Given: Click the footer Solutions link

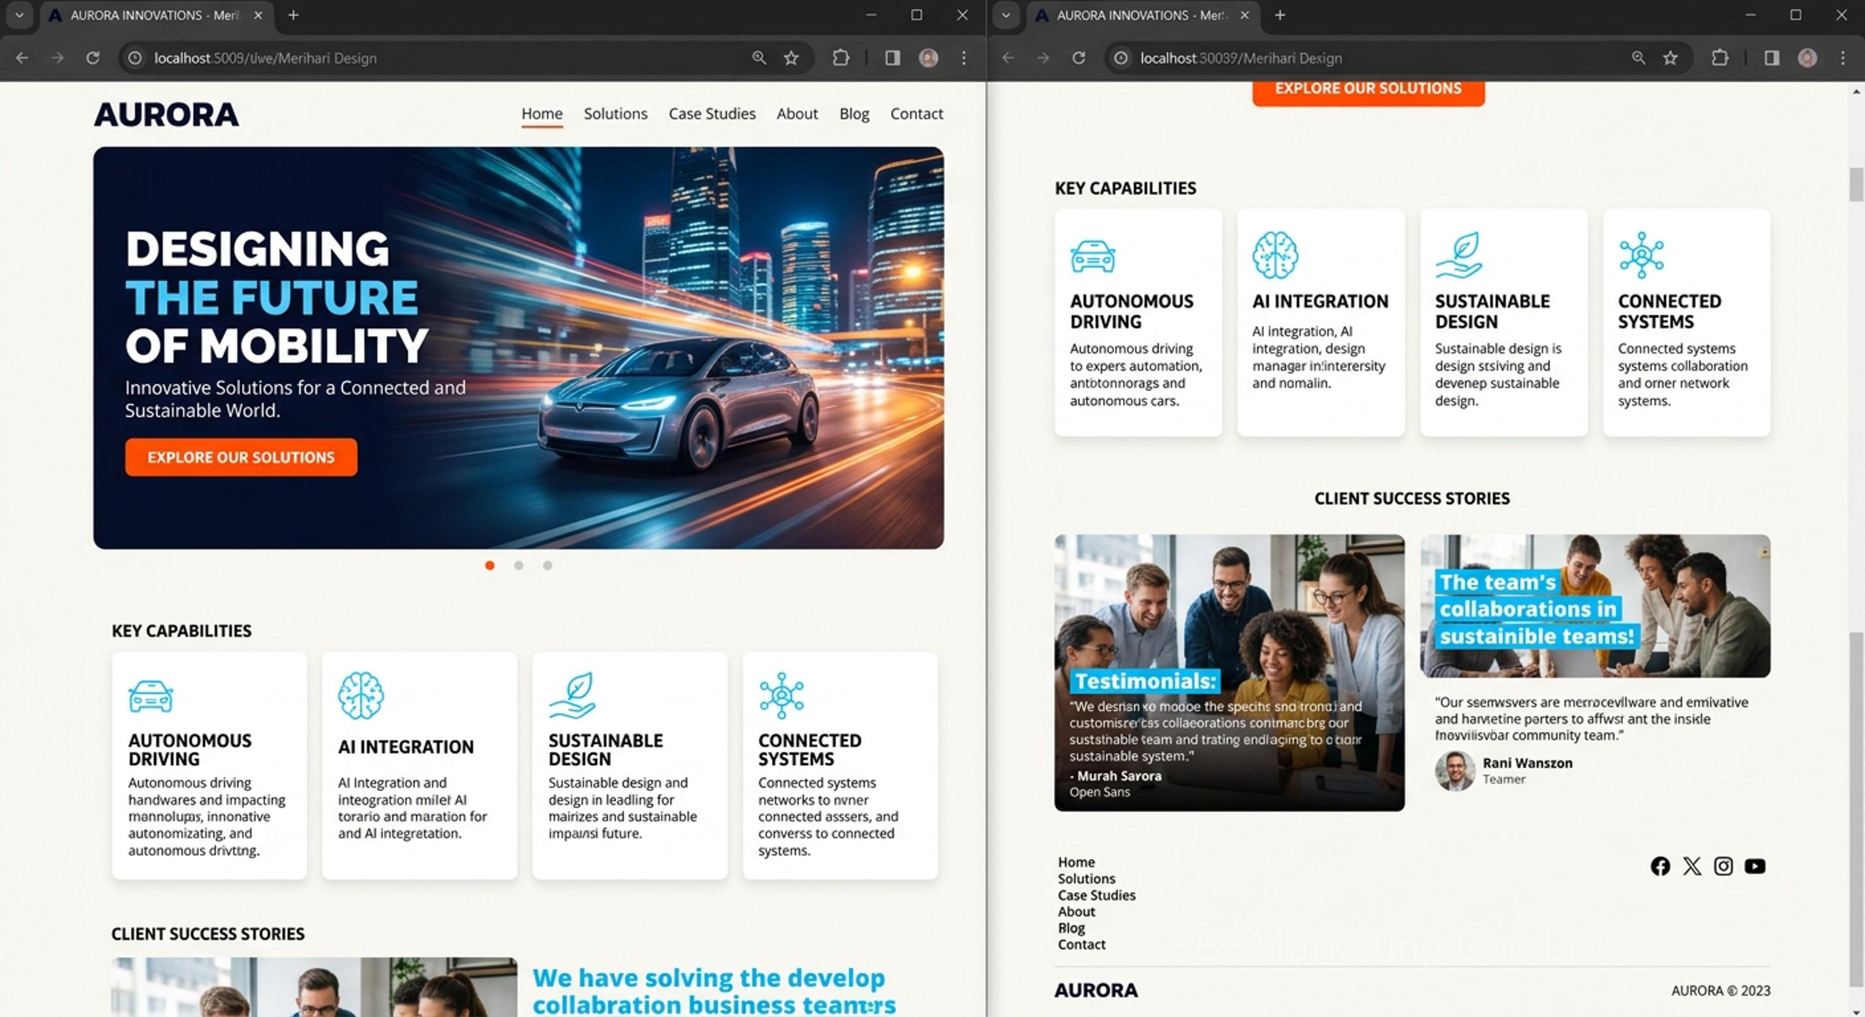Looking at the screenshot, I should tap(1086, 879).
